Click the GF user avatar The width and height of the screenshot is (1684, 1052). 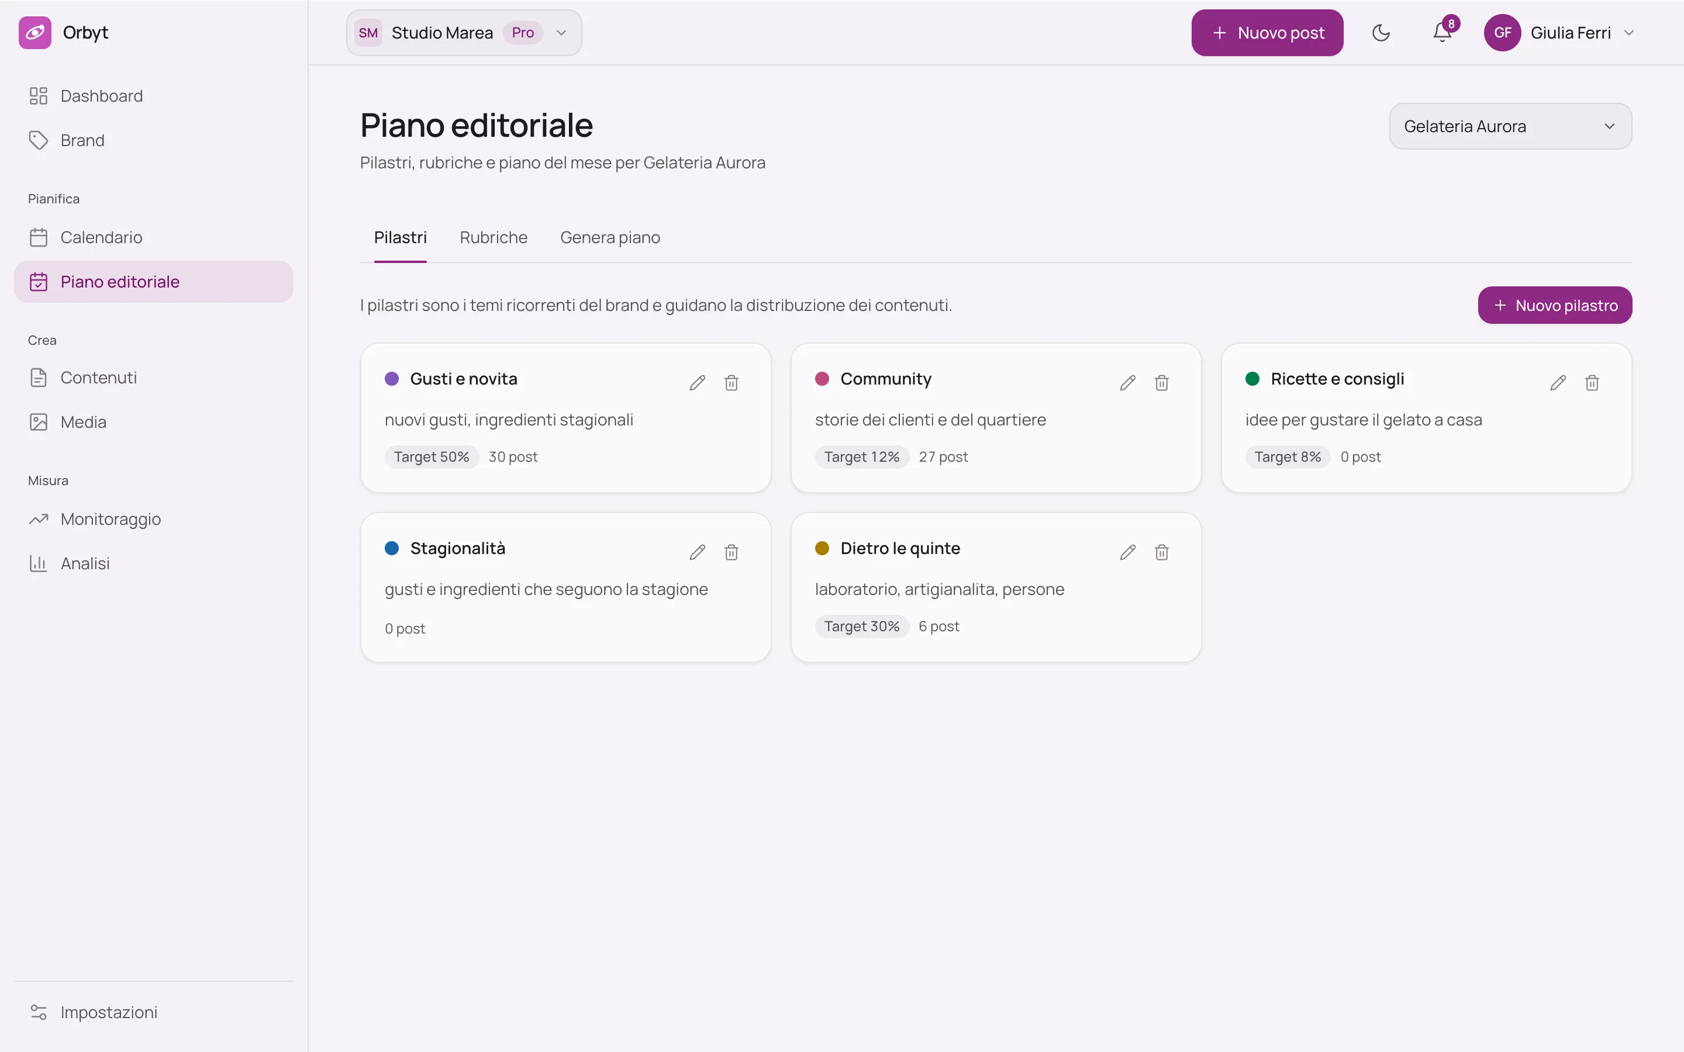point(1502,33)
